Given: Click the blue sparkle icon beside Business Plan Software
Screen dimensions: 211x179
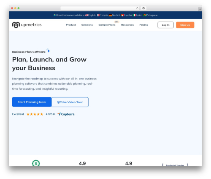Looking at the screenshot, I should pyautogui.click(x=48, y=50).
